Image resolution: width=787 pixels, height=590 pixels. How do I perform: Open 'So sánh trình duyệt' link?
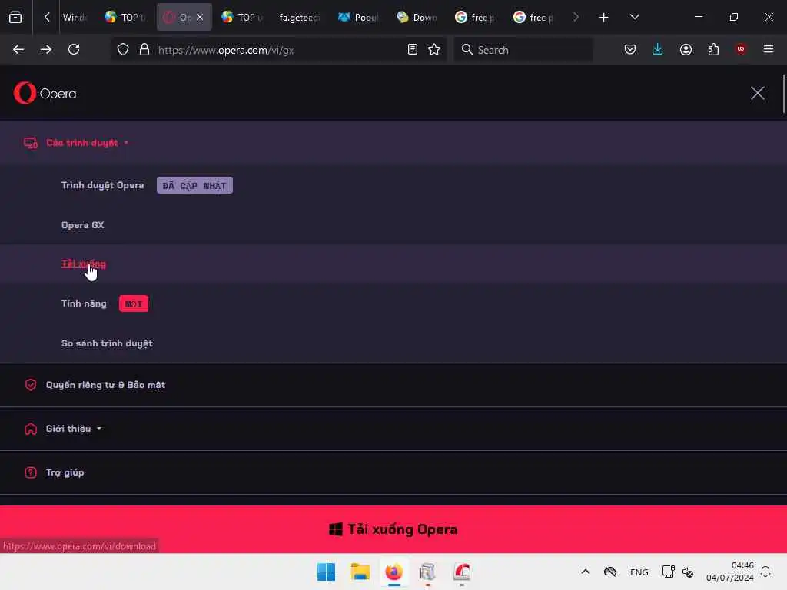coord(107,343)
